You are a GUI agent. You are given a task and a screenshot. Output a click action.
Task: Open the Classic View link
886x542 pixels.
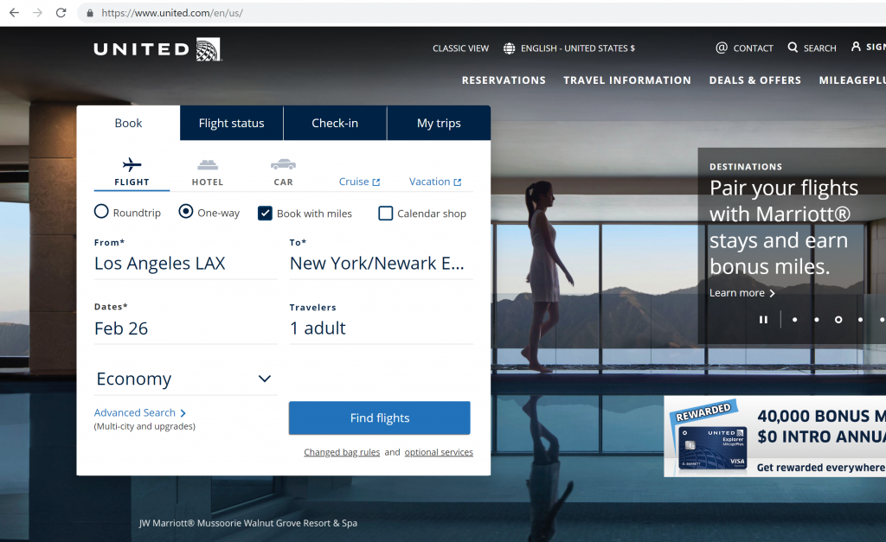460,48
